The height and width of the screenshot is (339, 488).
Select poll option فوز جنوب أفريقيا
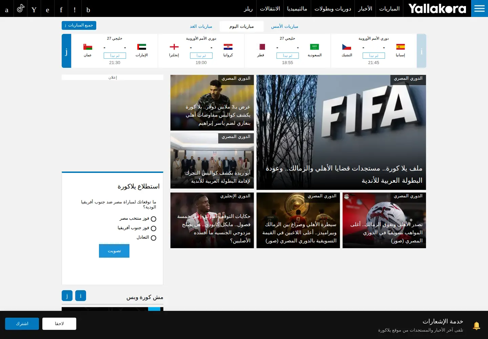pyautogui.click(x=154, y=228)
